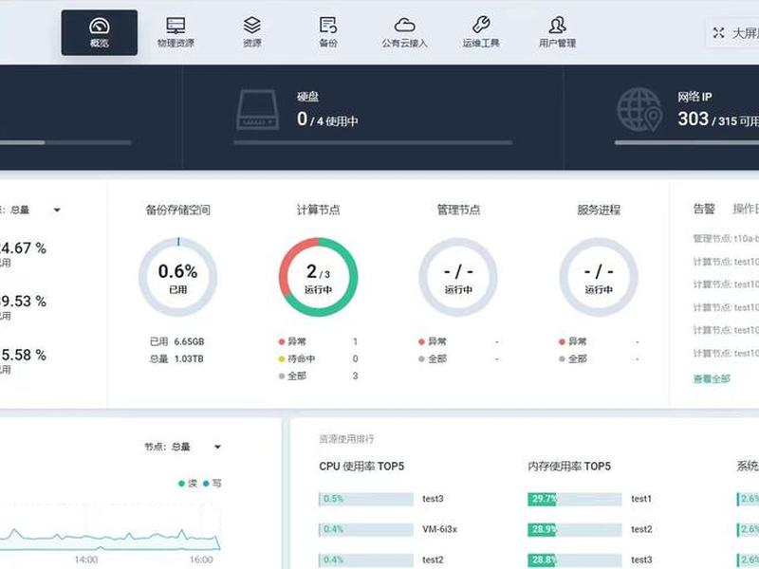Click the network IP globe icon
The height and width of the screenshot is (569, 759).
tap(639, 109)
